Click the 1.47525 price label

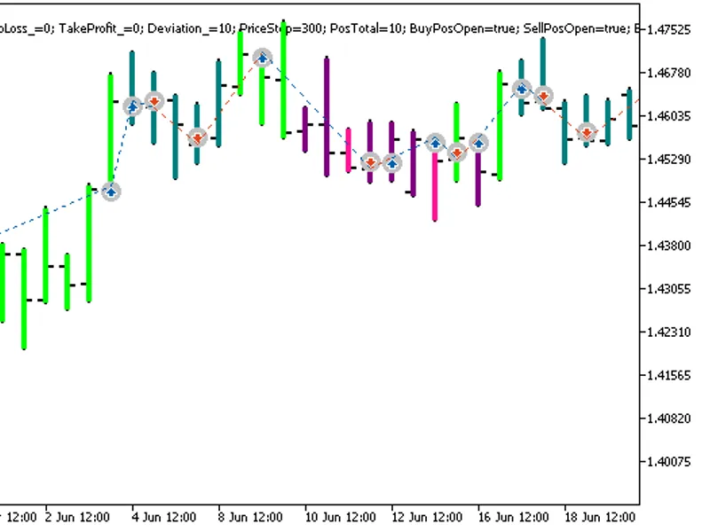(x=669, y=30)
